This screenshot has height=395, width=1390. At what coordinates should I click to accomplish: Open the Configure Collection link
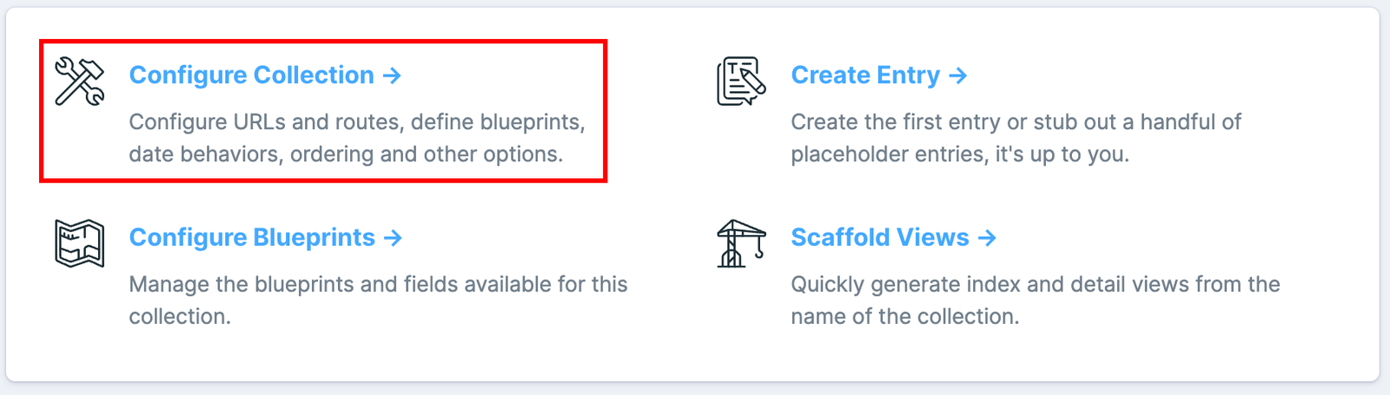pyautogui.click(x=251, y=76)
